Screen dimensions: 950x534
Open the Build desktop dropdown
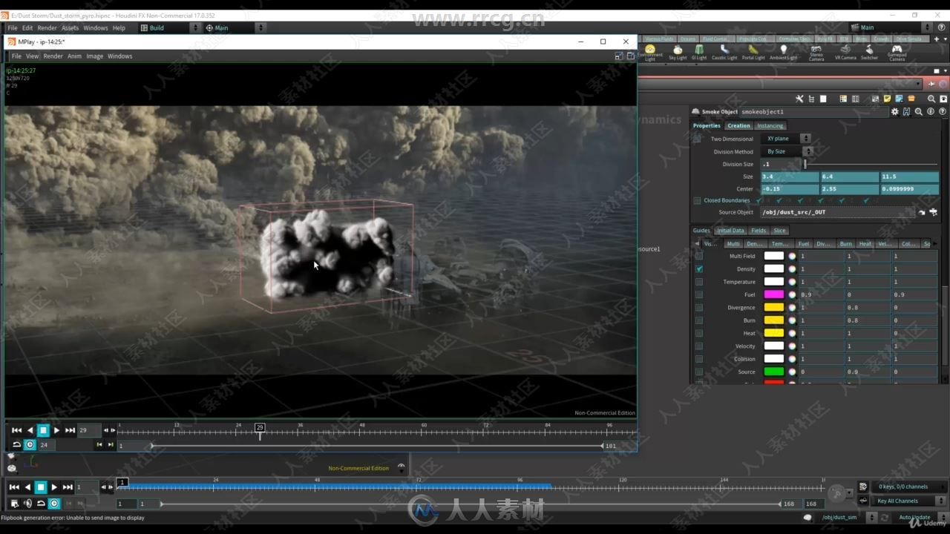pos(170,27)
